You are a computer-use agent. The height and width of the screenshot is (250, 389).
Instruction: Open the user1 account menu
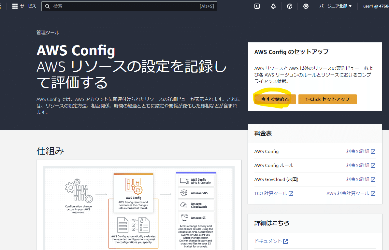pyautogui.click(x=376, y=6)
